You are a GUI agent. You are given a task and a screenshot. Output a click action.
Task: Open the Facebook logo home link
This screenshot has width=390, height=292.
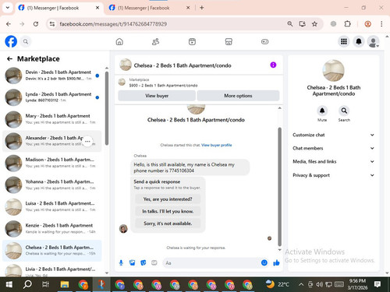pos(11,41)
